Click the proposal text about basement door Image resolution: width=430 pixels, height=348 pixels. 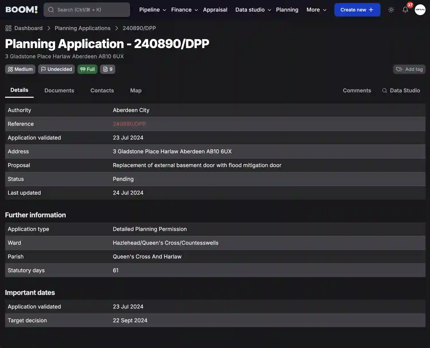(x=197, y=165)
